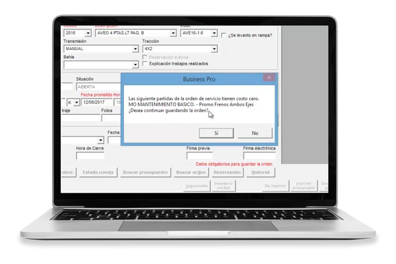Viewport: 396px width, 264px height.
Task: Click the Firma electrónica field
Action: pos(259,156)
